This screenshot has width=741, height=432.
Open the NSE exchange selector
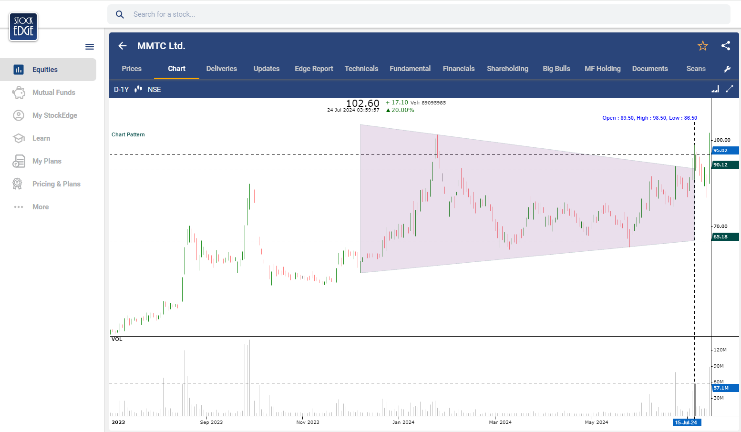pos(154,90)
